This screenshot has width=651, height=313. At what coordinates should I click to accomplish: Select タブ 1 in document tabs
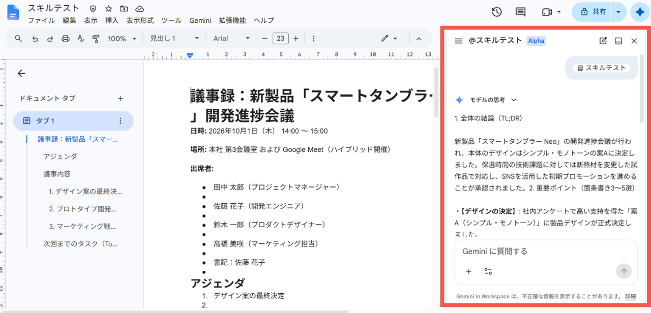pyautogui.click(x=73, y=121)
